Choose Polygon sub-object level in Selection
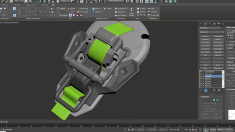This screenshot has height=132, width=235. (214, 100)
